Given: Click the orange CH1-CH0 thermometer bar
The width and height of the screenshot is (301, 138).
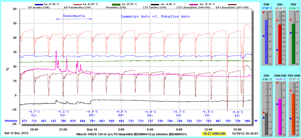Looking at the screenshot, I should 293,114.
